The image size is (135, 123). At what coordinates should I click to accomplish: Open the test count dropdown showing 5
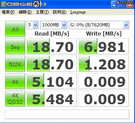(x=33, y=25)
